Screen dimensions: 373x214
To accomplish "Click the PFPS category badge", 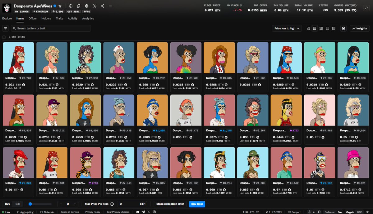I will pos(87,11).
